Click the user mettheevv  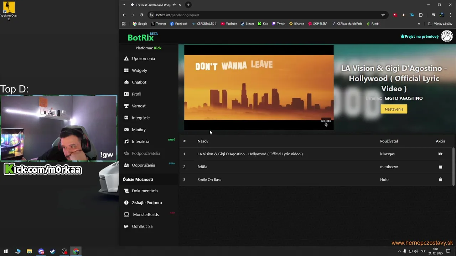click(389, 167)
